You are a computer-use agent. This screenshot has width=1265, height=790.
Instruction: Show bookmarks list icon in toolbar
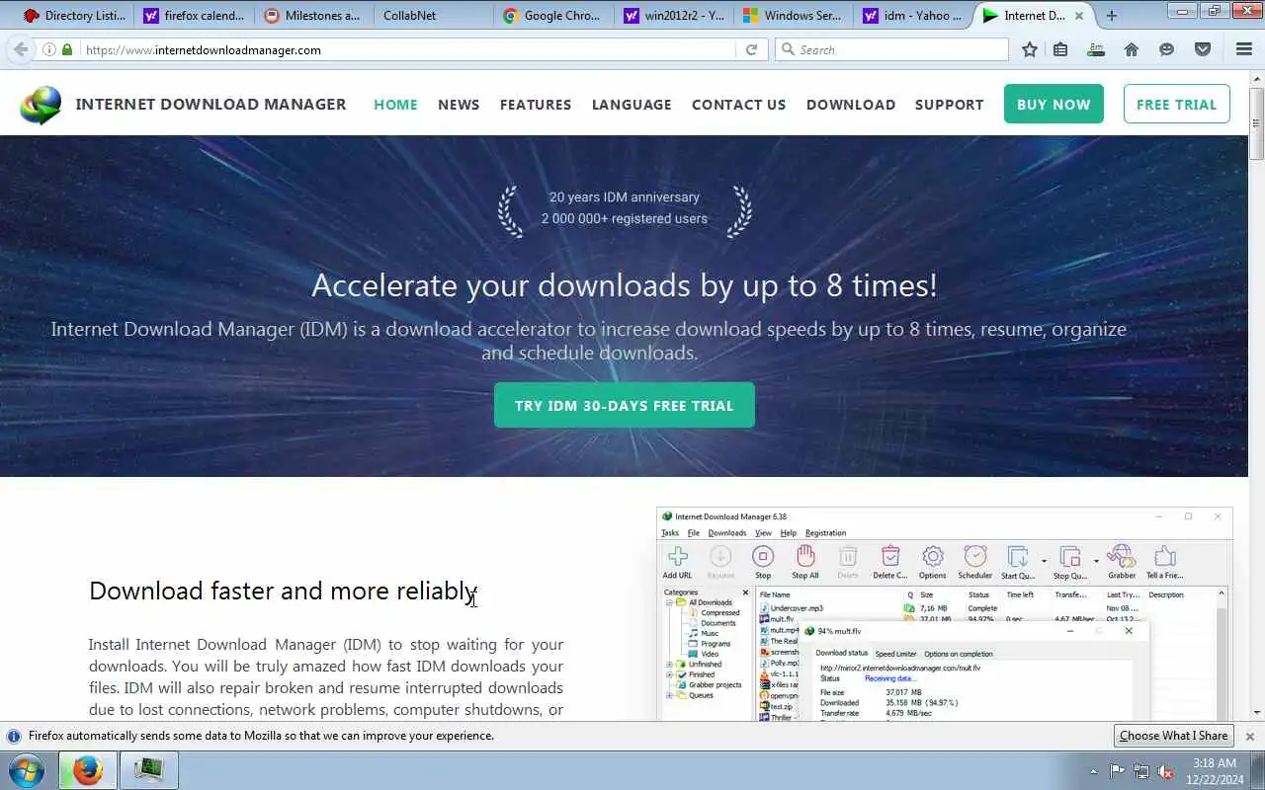pyautogui.click(x=1060, y=49)
